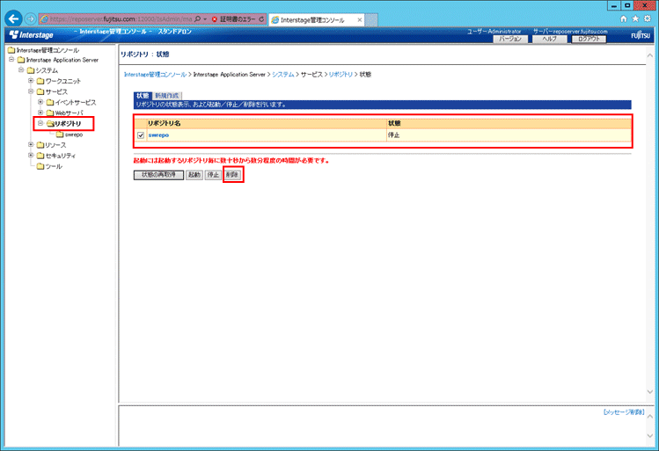Screen dimensions: 659x451
Task: Expand the Webサーバ tree node
Action: click(40, 113)
